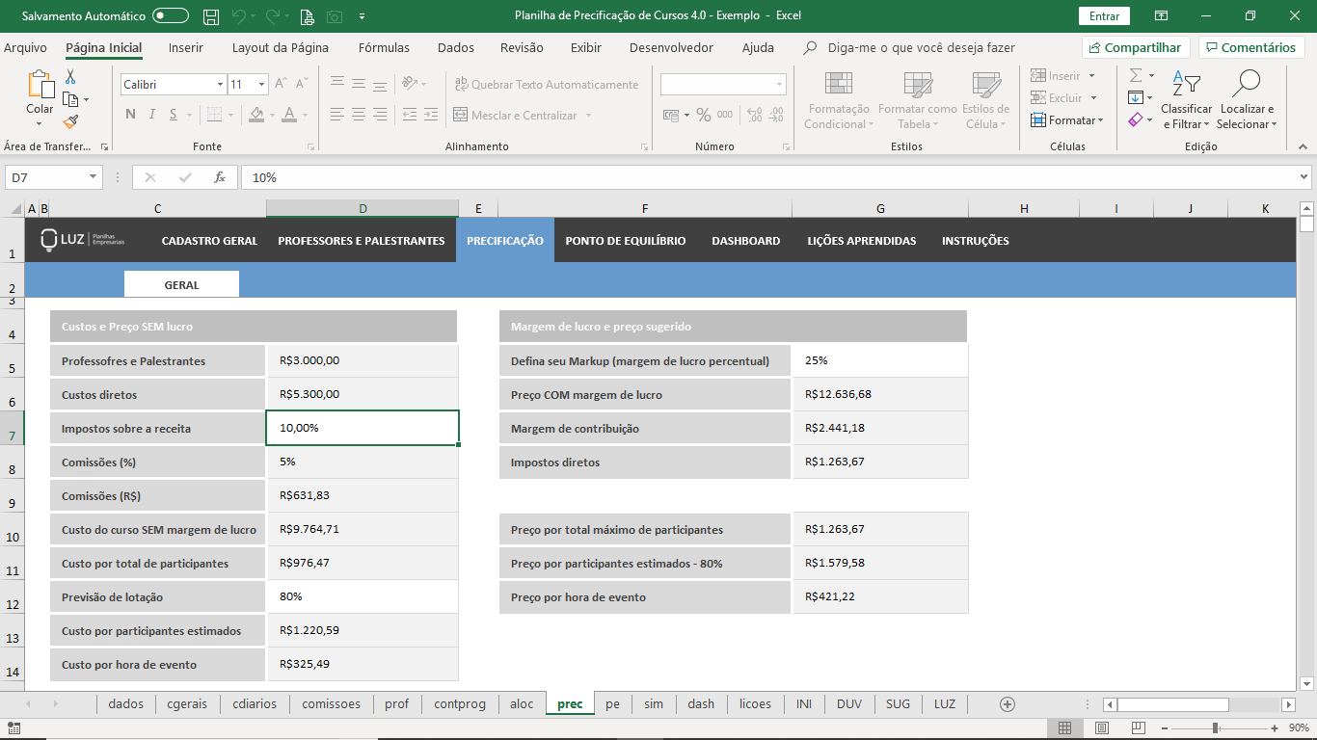
Task: Switch to Page Layout view in status bar
Action: [x=1102, y=728]
